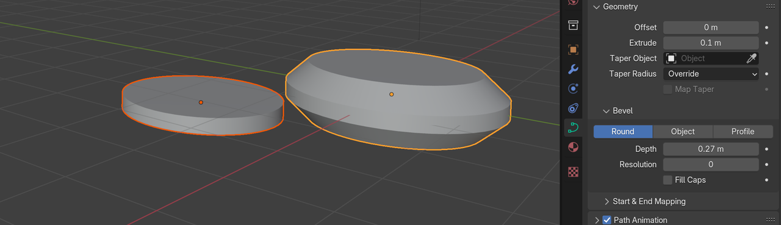Click the Depth 0.27 m field
781x225 pixels.
(711, 149)
